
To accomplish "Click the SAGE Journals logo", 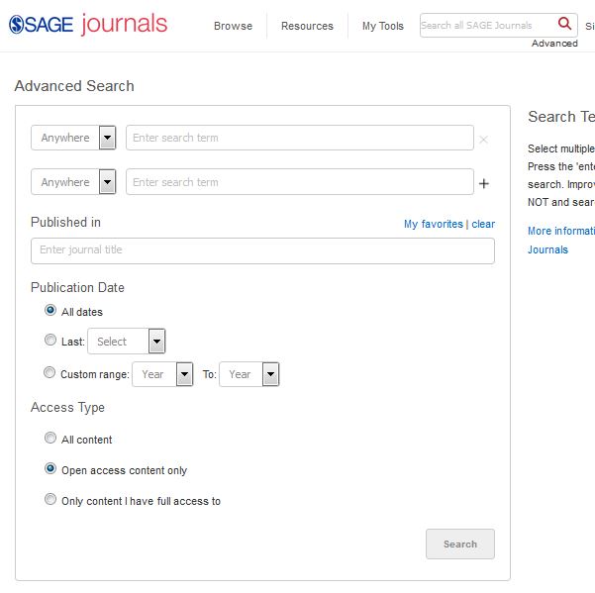I will [88, 25].
